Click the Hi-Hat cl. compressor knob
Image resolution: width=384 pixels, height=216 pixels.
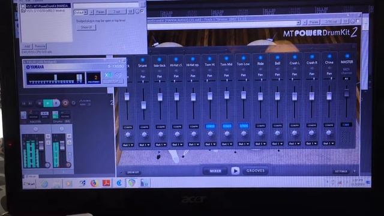click(x=177, y=134)
